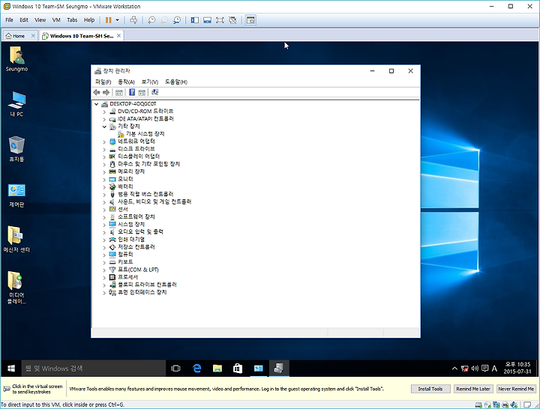Click the Remind Me Later button
540x409 pixels.
tap(473, 389)
